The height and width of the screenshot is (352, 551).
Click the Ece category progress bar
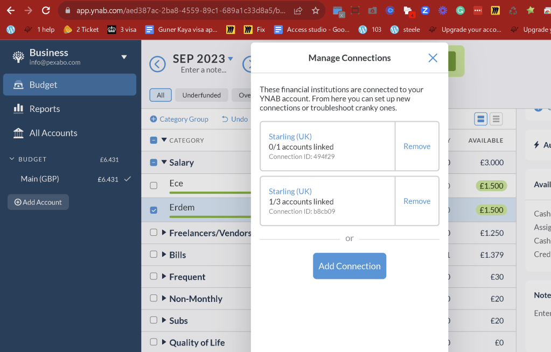(210, 193)
